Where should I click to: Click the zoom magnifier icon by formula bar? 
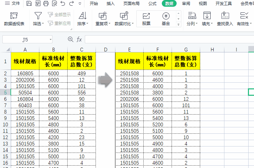70,39
